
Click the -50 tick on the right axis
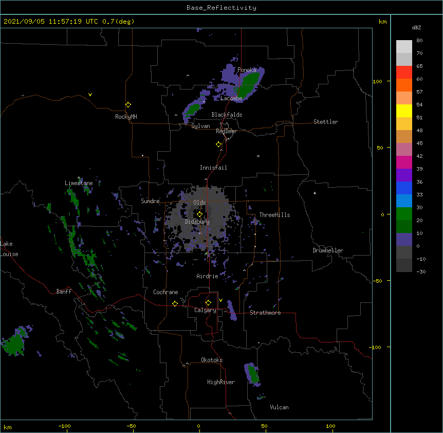[377, 281]
